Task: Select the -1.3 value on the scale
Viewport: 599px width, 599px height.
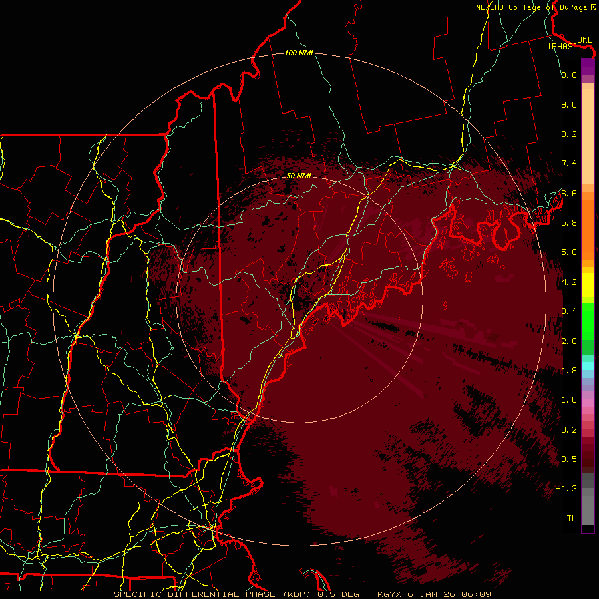Action: (x=567, y=489)
